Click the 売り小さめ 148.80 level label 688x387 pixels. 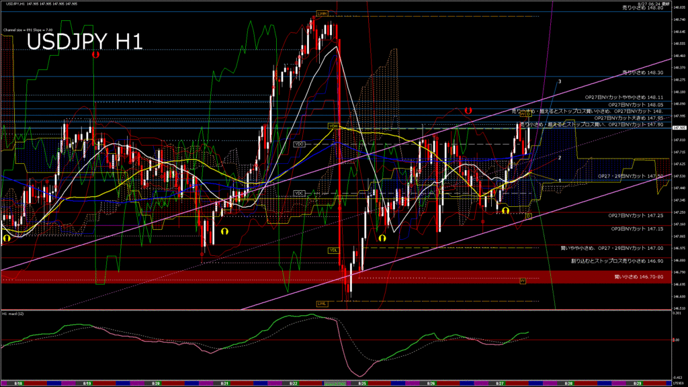coord(642,7)
